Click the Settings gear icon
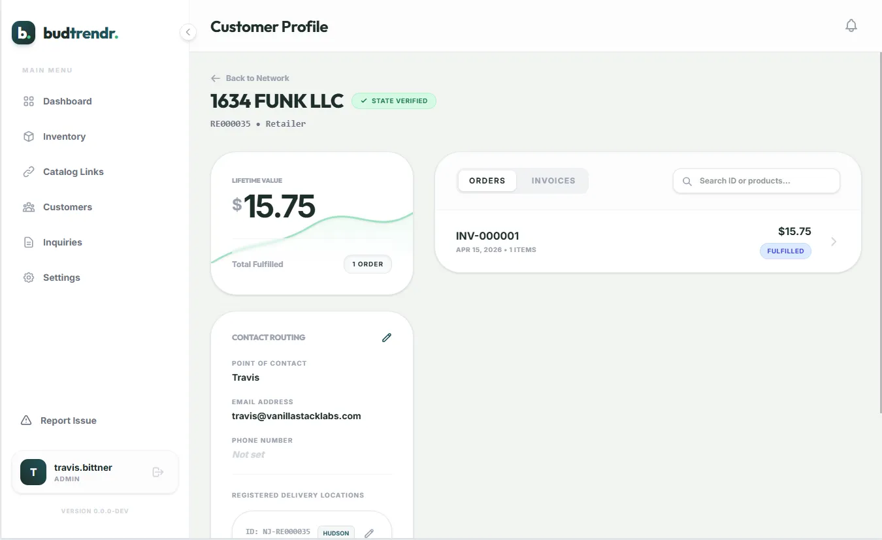Screen dimensions: 882x540 [x=29, y=278]
